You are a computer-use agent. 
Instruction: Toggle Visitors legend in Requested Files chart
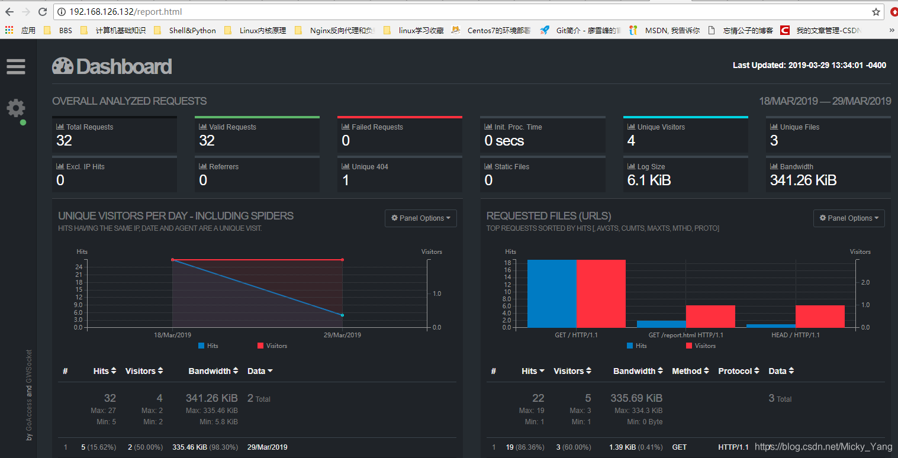(701, 346)
